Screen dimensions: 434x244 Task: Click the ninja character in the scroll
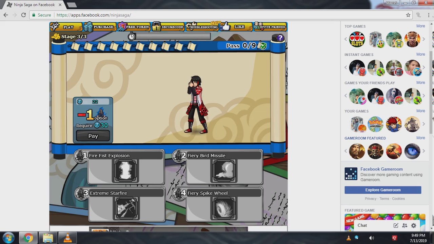click(196, 104)
